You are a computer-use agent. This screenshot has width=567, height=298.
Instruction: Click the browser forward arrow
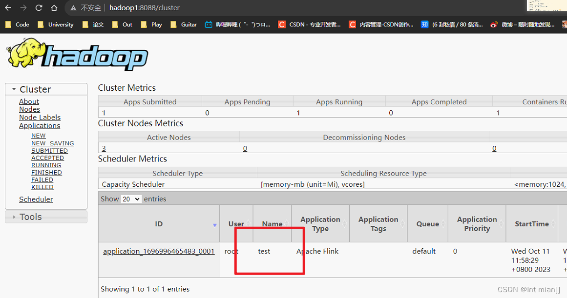click(23, 8)
